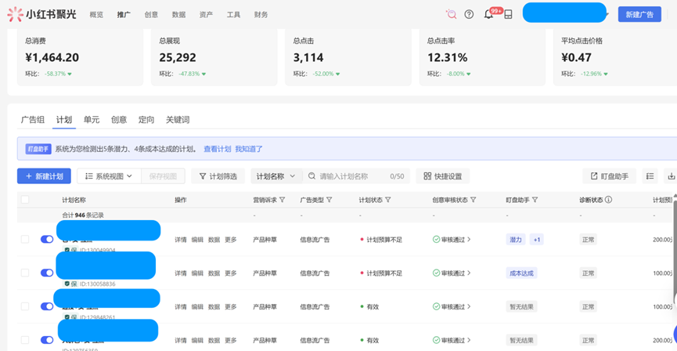Tick the select-all checkbox in table header
Screen dimensions: 677x351
25,200
